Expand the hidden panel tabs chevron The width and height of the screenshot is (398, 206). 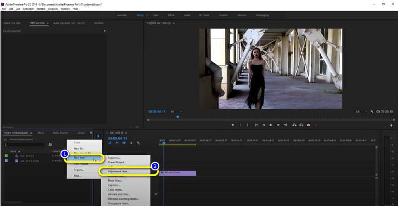(x=91, y=133)
